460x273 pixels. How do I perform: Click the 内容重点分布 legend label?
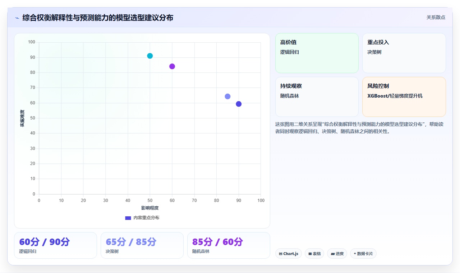146,218
